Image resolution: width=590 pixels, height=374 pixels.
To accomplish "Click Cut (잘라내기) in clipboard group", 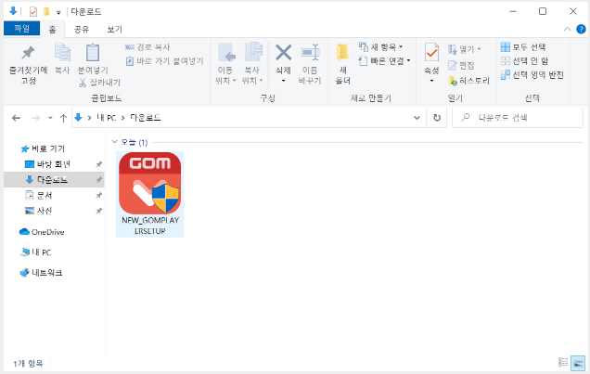I will tap(99, 83).
